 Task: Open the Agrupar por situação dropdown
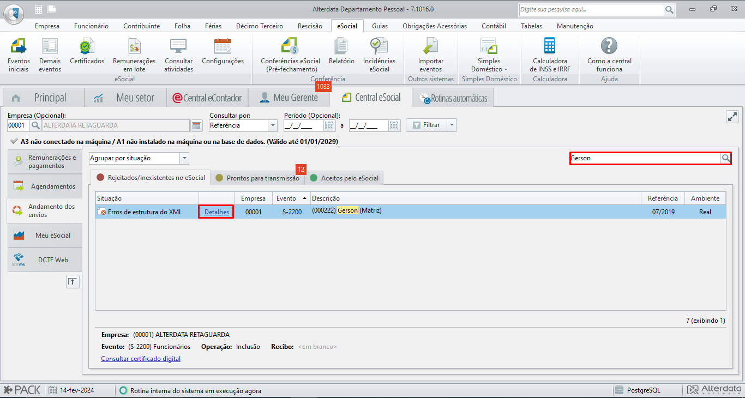(184, 158)
